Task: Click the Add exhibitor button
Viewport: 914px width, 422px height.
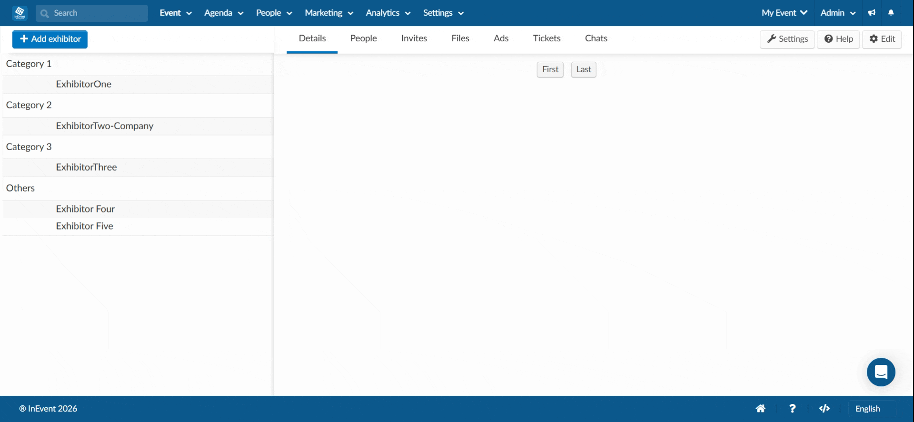Action: point(50,39)
